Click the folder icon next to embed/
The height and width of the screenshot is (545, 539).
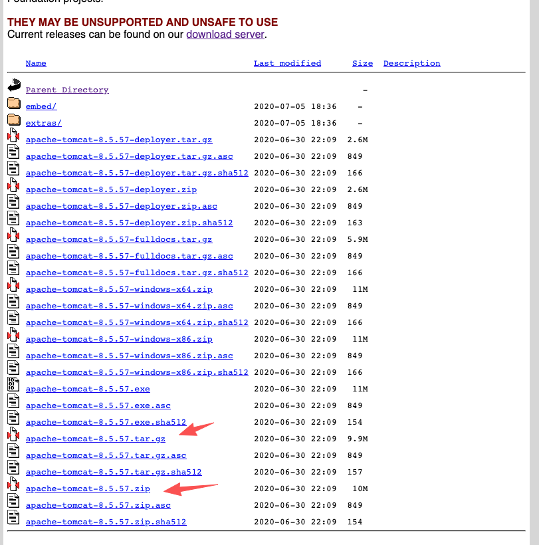click(x=14, y=103)
